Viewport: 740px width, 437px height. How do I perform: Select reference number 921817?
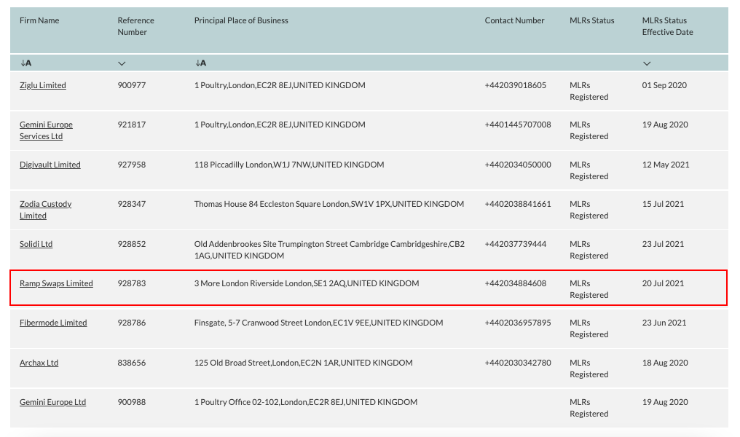coord(132,125)
